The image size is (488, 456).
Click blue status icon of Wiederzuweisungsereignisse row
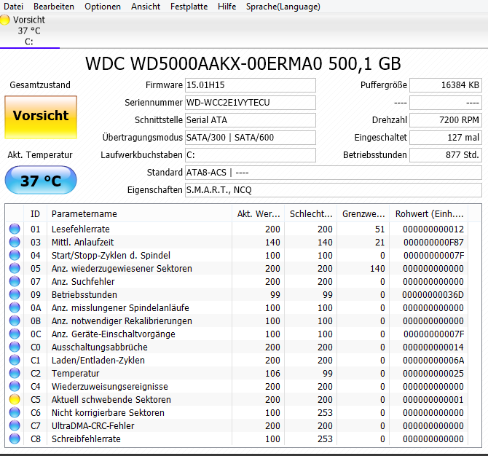click(x=15, y=386)
